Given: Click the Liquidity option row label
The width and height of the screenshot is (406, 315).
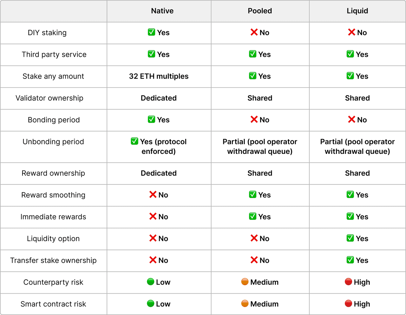Looking at the screenshot, I should point(53,239).
